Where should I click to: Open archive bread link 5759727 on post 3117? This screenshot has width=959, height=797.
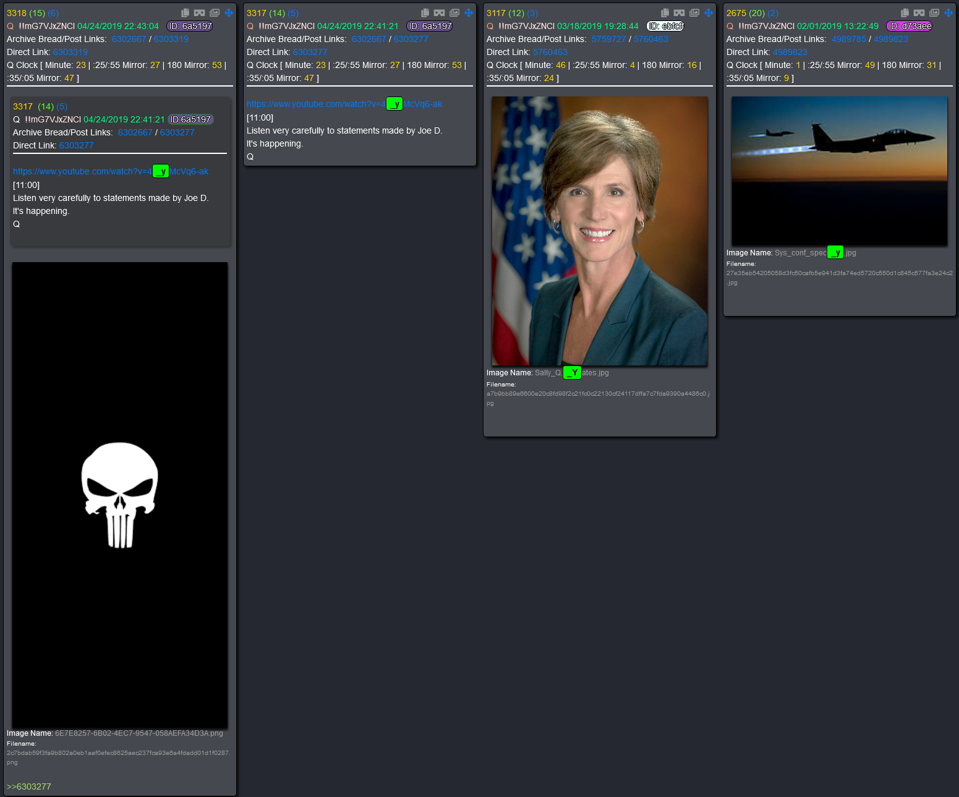pyautogui.click(x=609, y=39)
